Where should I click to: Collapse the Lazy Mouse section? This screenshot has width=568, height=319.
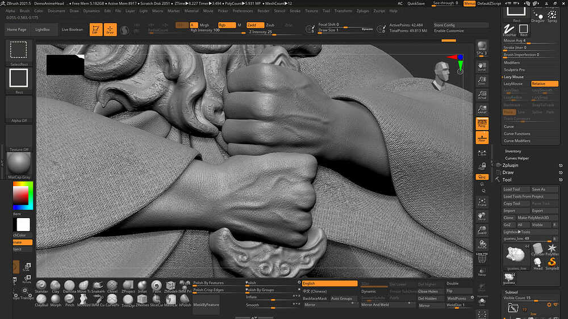point(513,77)
